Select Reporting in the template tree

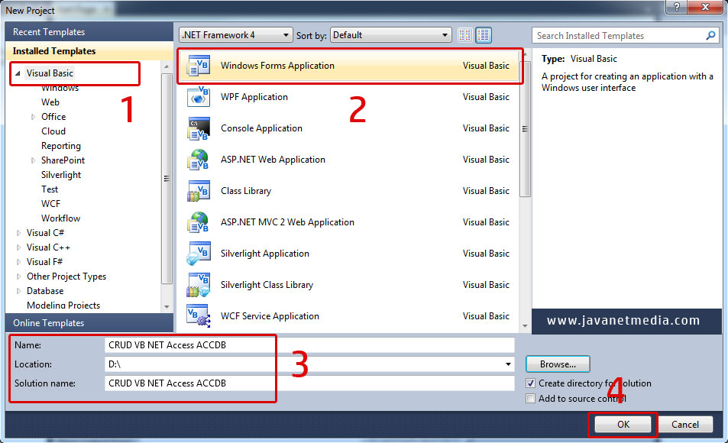click(61, 147)
